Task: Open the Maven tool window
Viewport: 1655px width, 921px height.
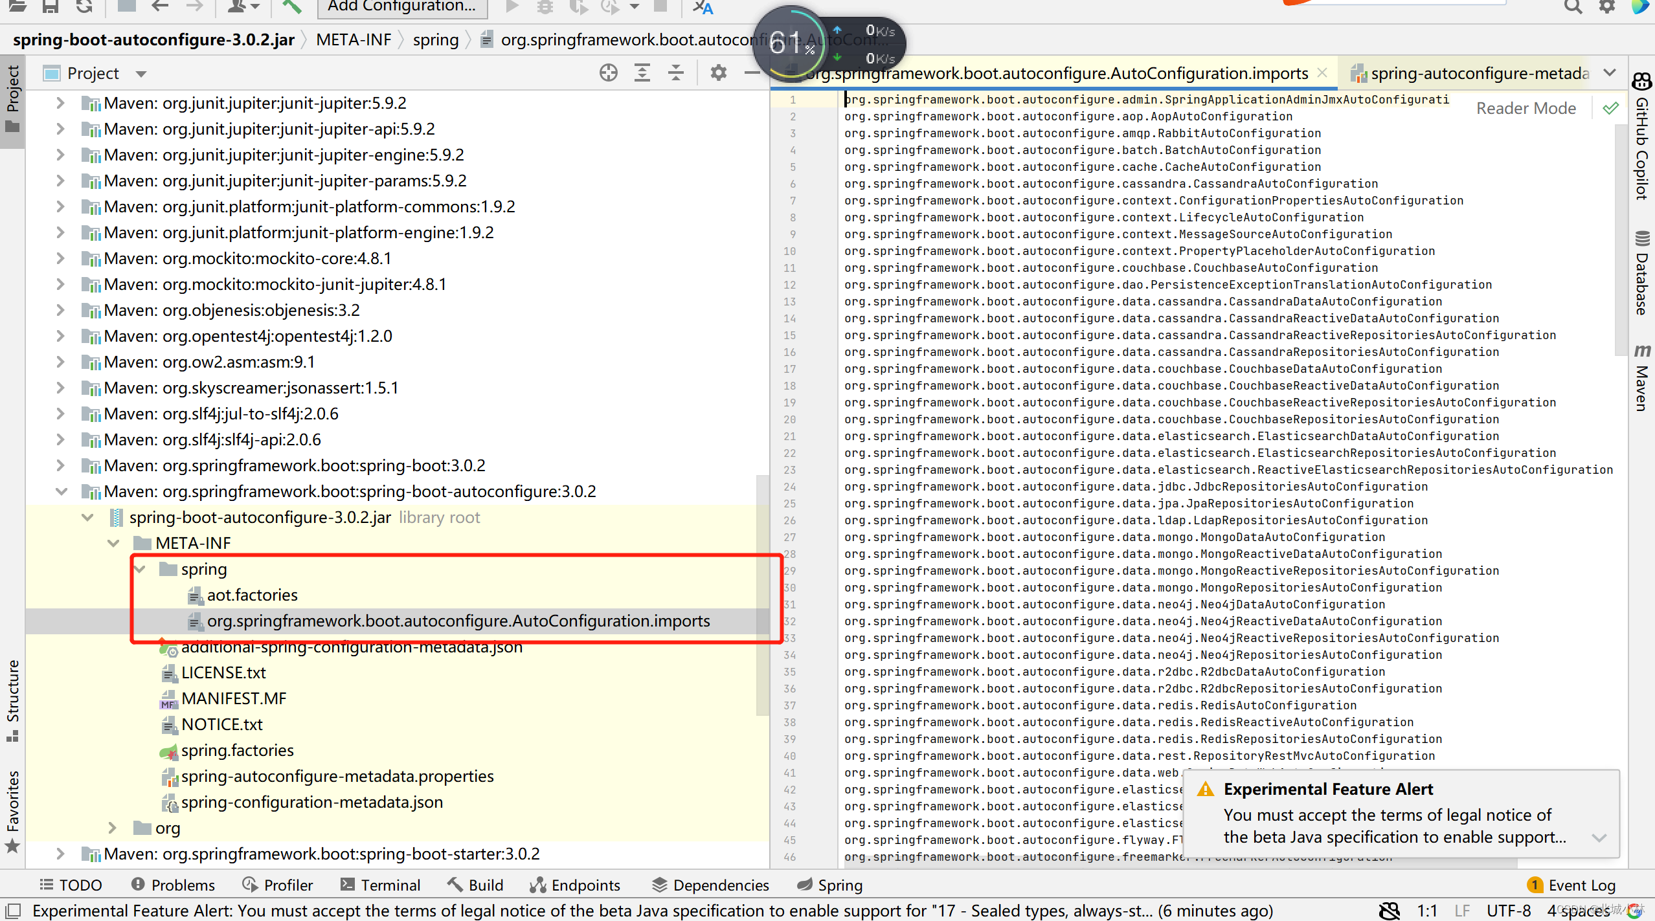Action: click(1642, 377)
